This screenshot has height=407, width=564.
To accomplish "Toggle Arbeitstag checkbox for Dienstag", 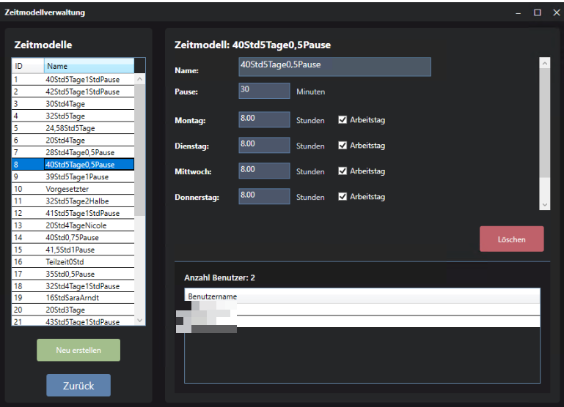I will (343, 146).
